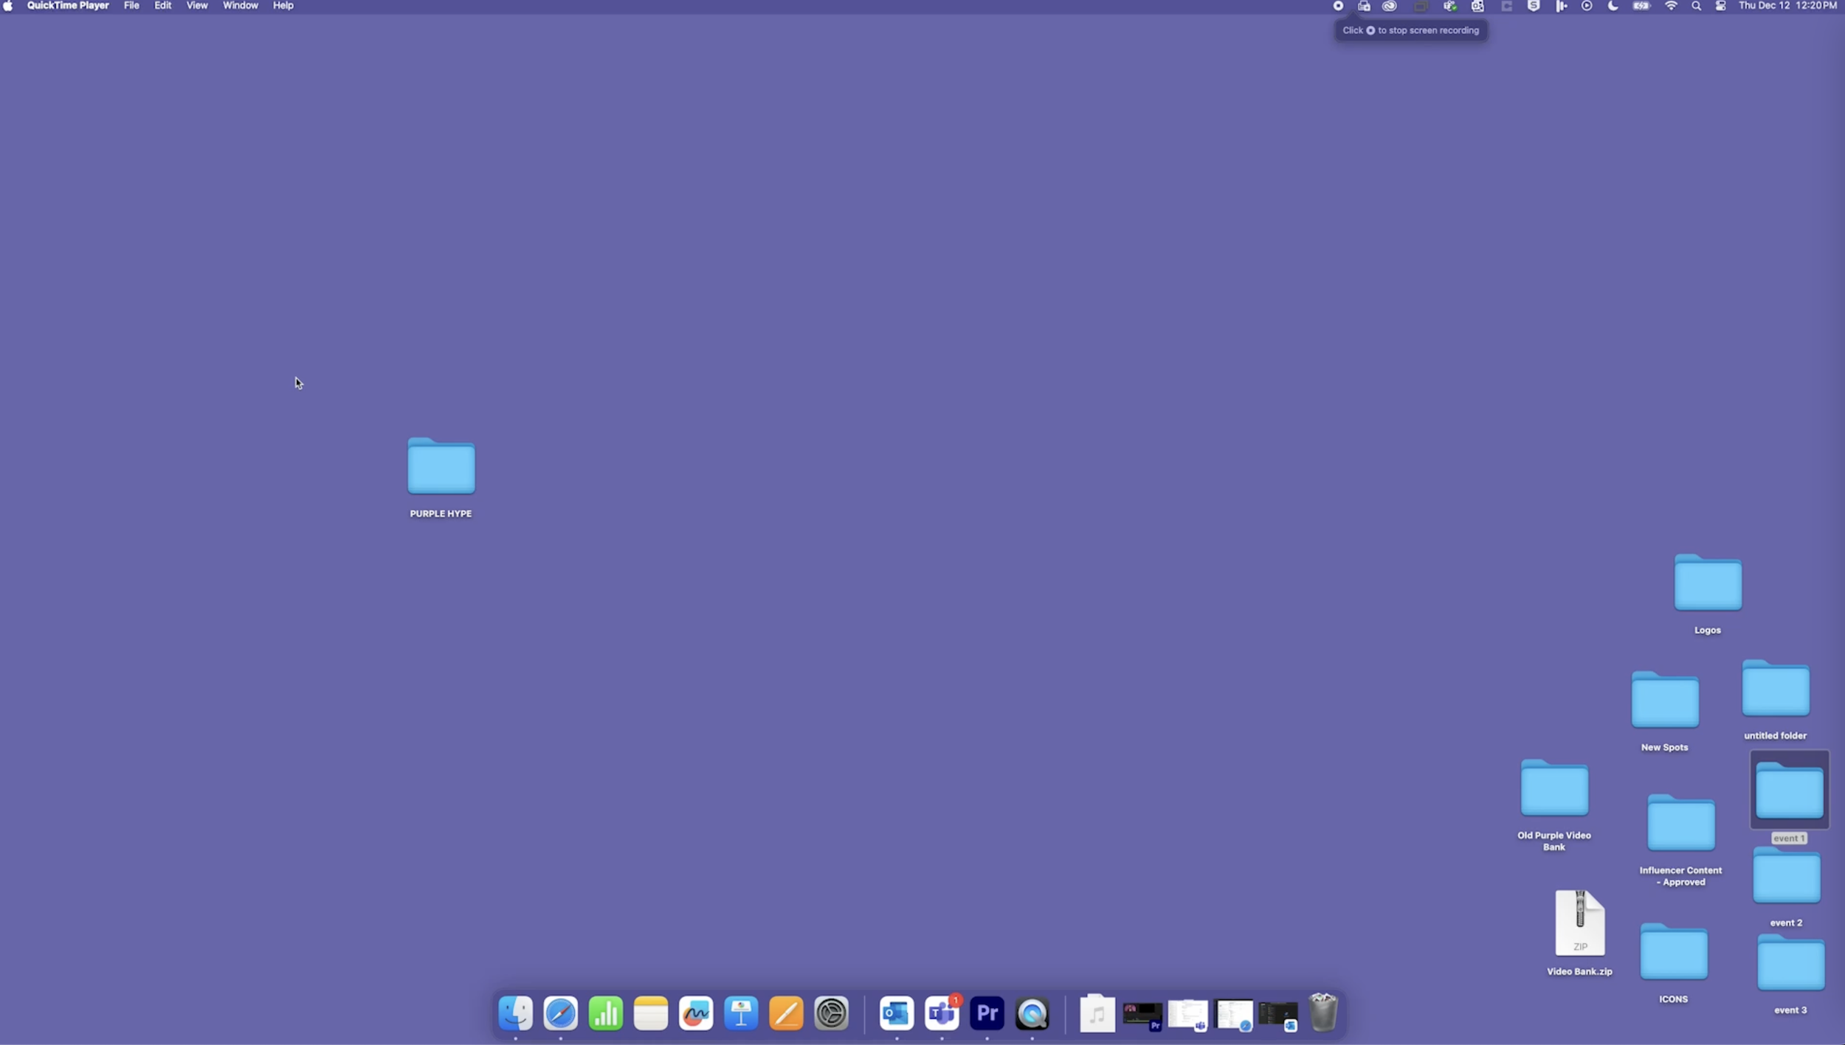Click the date and time in menu bar
Screen dimensions: 1845x1045
point(1787,6)
